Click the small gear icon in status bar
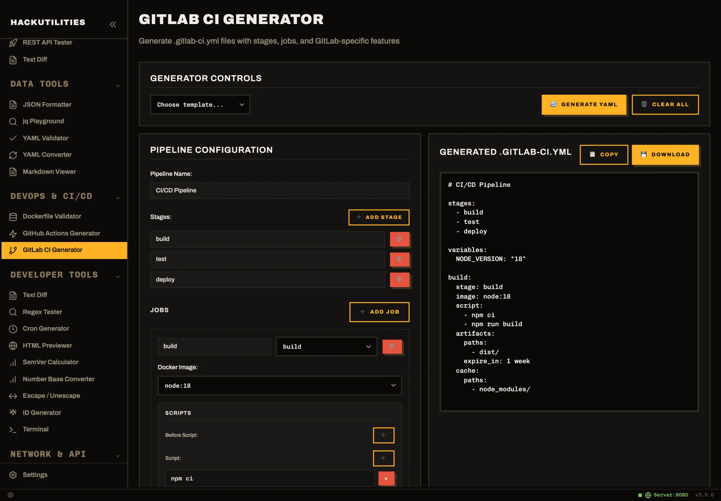721x501 pixels. pyautogui.click(x=10, y=495)
